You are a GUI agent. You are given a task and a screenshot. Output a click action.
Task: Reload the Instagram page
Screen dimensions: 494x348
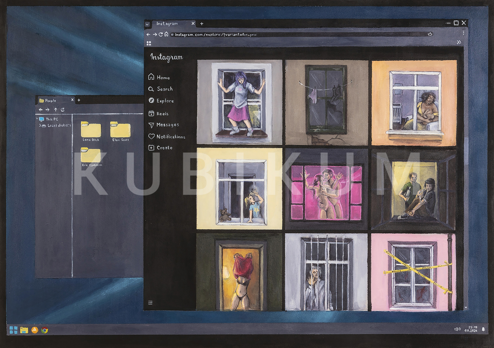point(161,34)
